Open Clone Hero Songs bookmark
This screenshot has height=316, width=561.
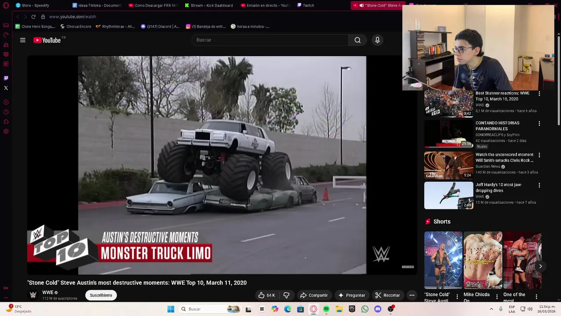(x=35, y=26)
